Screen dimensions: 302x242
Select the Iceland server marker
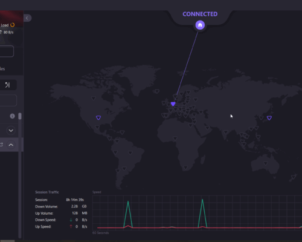(157, 91)
